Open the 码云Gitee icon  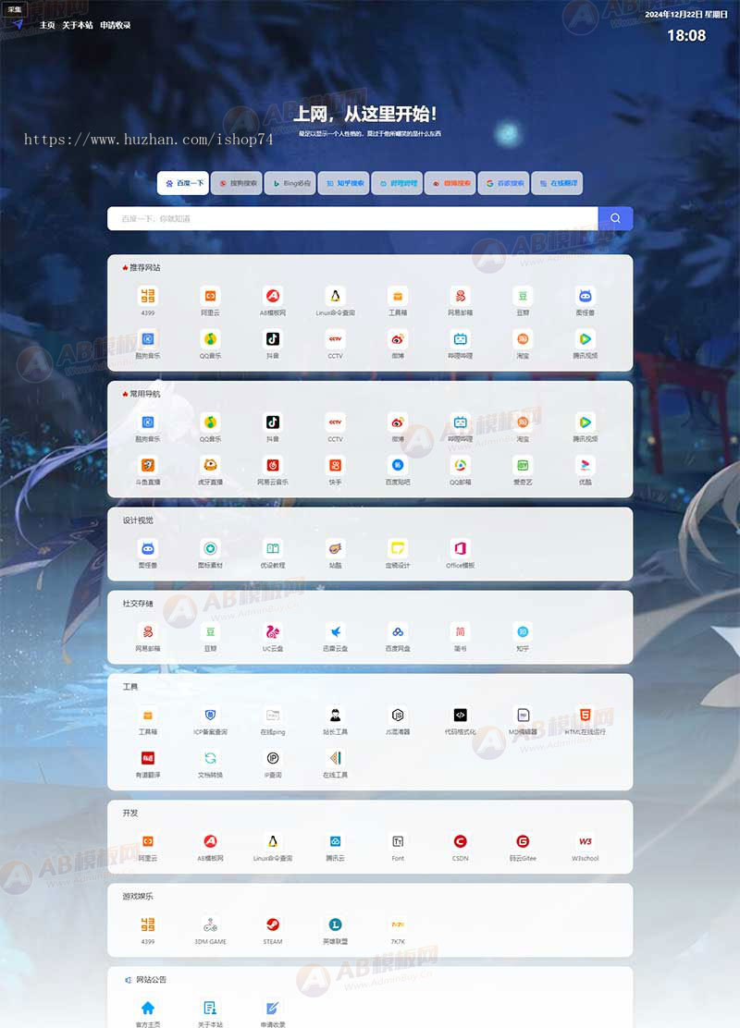tap(523, 841)
